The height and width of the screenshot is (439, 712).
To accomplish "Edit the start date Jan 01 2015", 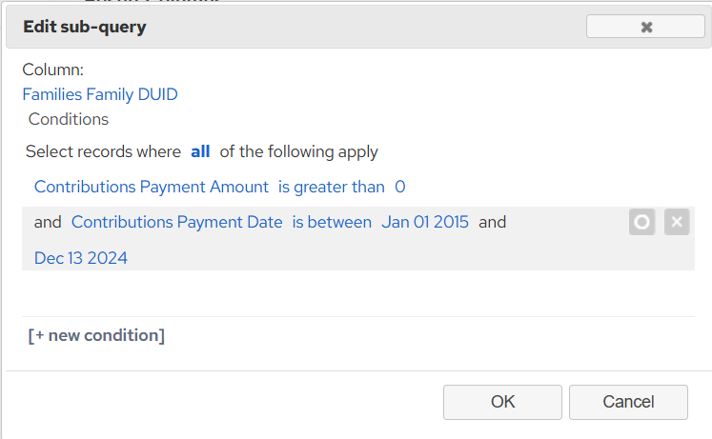I will (x=424, y=222).
